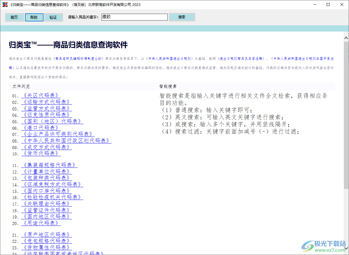
Task: Click the 搜索 search button
Action: tap(182, 17)
